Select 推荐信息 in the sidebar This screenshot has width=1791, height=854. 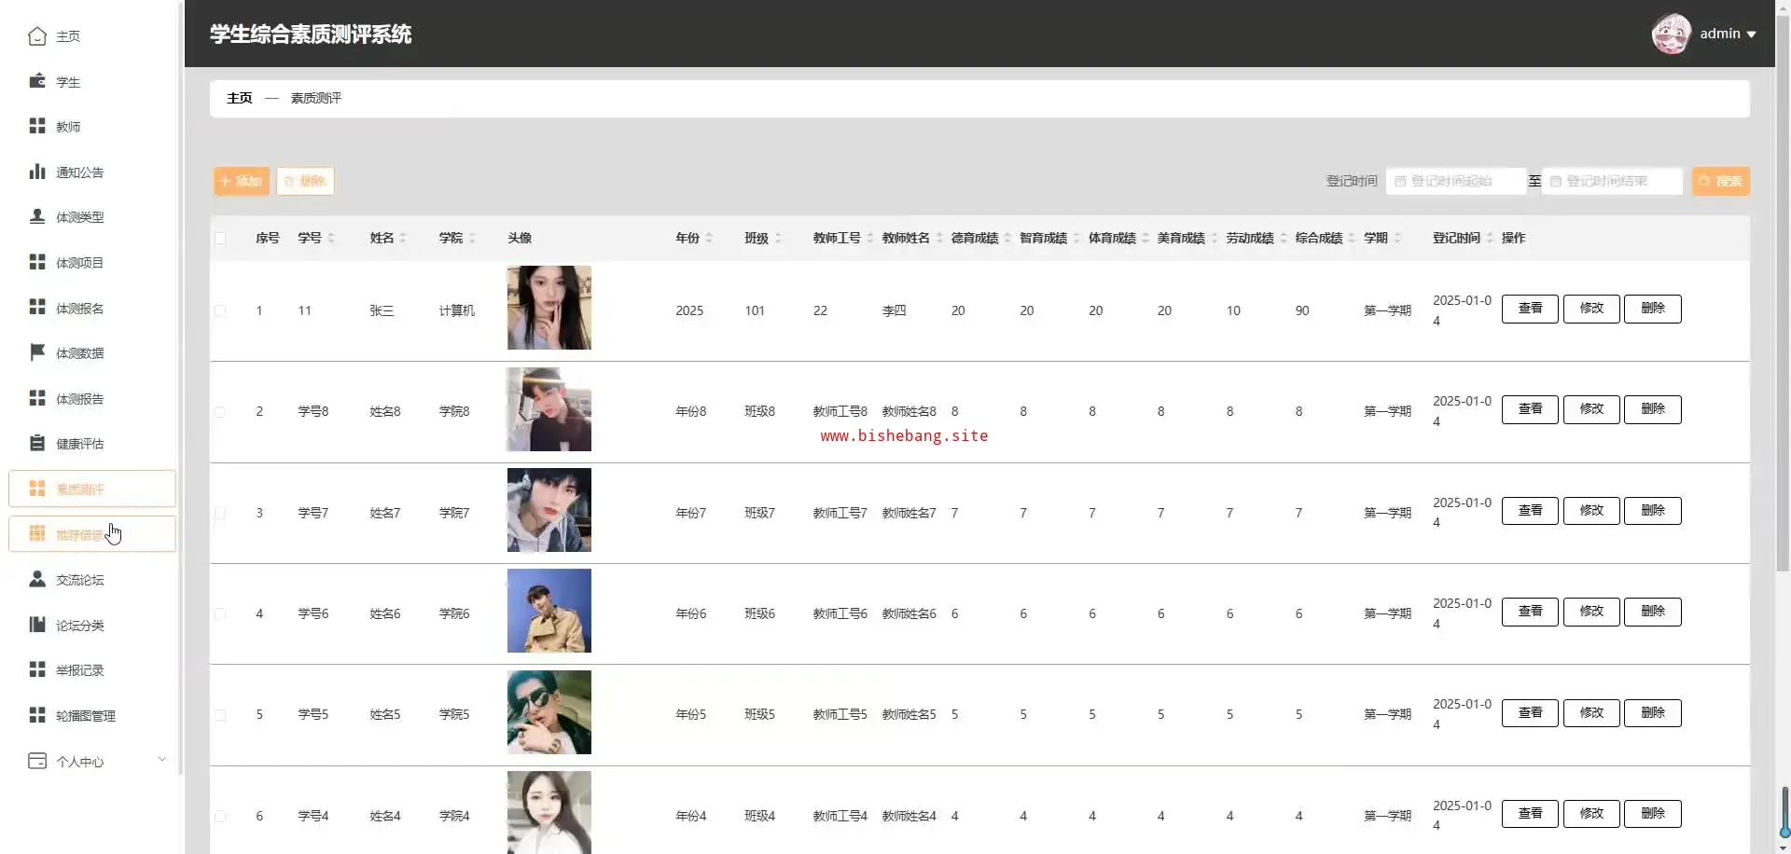tap(91, 534)
